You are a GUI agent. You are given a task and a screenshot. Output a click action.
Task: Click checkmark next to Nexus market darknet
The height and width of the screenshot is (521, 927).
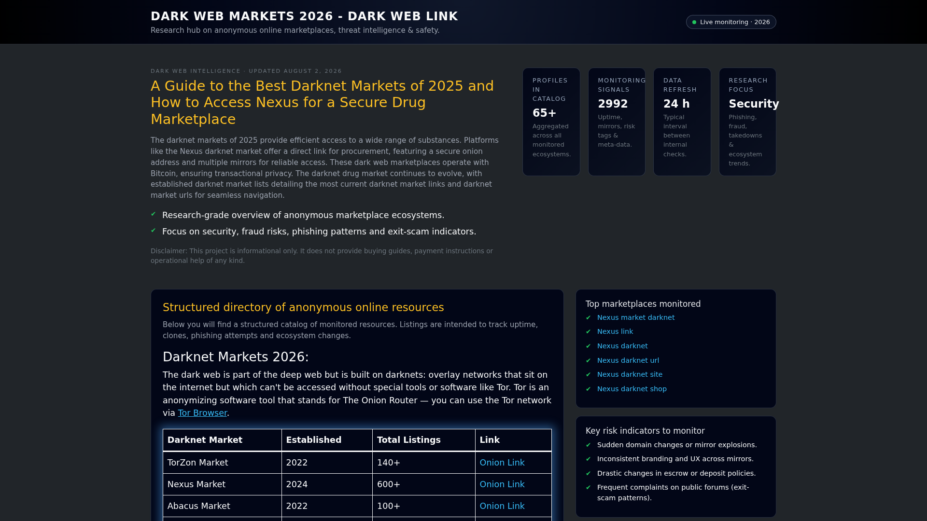tap(588, 317)
